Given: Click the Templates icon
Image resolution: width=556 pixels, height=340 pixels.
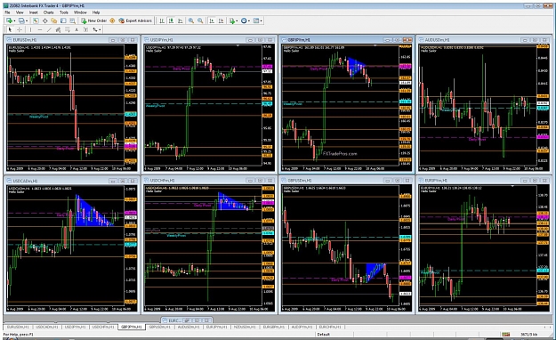Looking at the screenshot, I should coord(256,20).
